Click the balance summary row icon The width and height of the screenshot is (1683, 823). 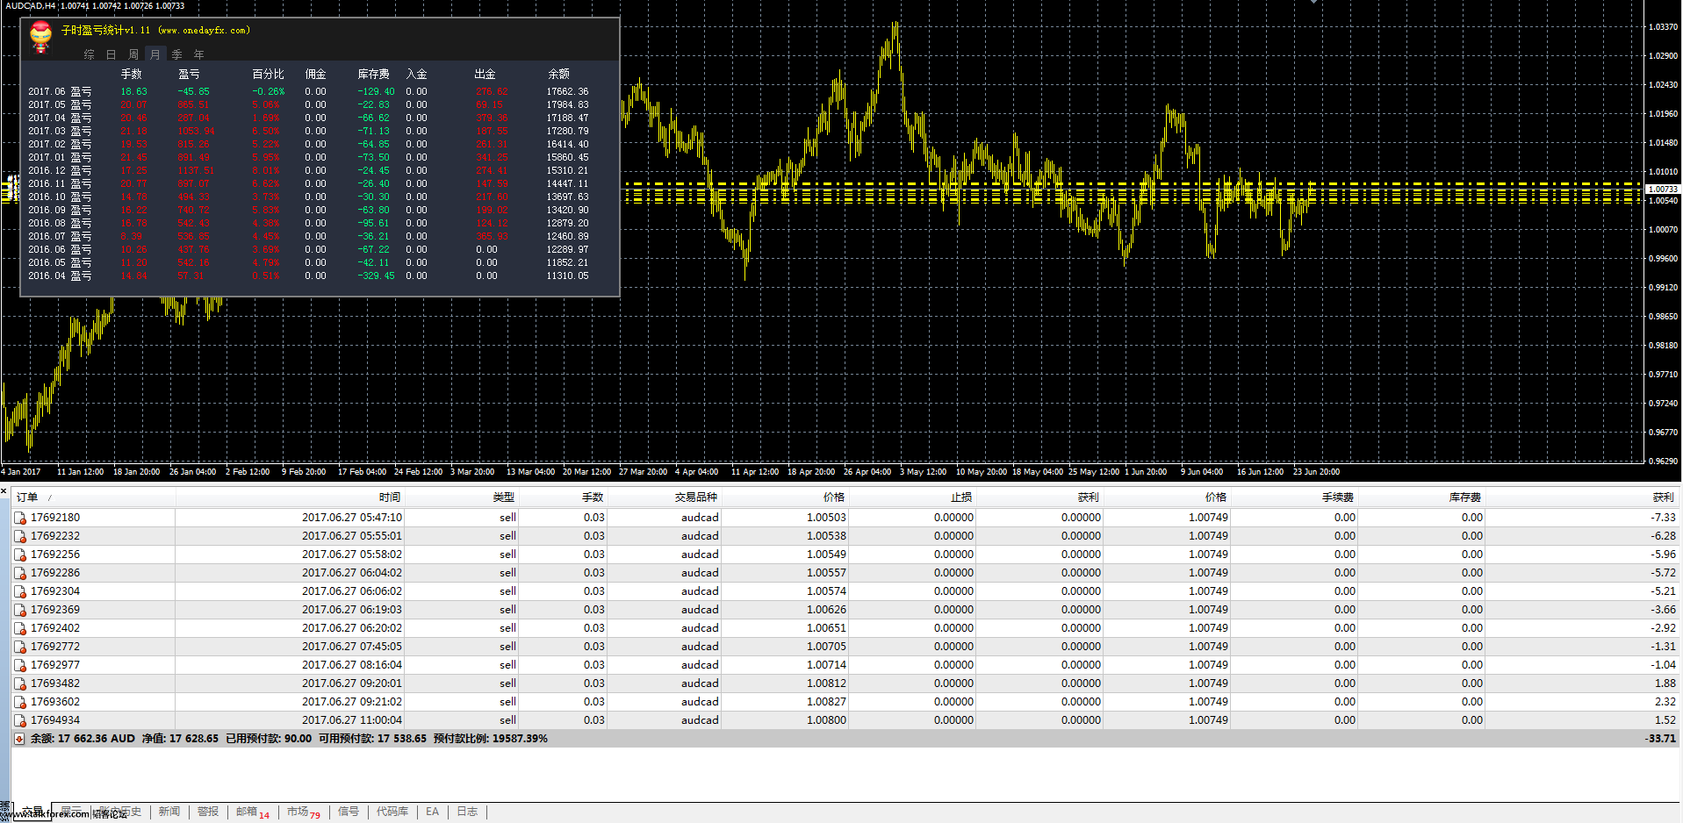[x=19, y=739]
